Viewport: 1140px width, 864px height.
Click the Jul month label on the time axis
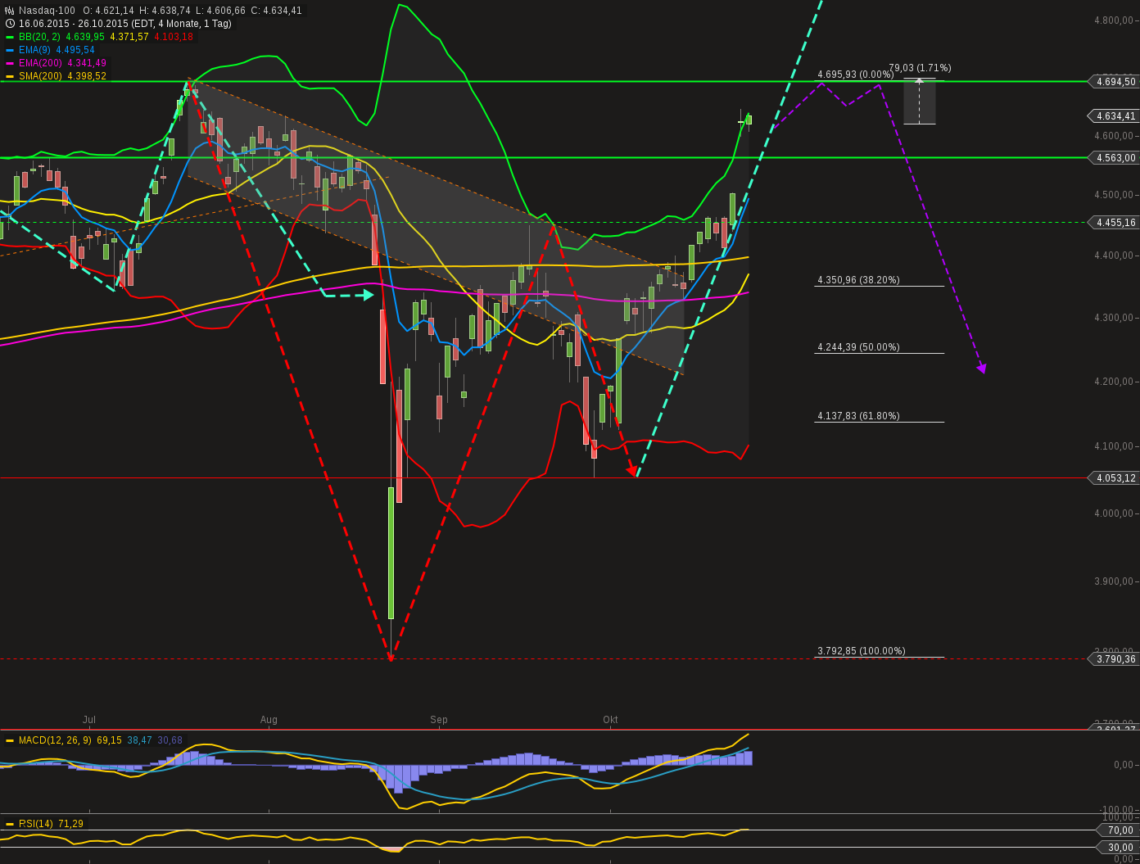[89, 720]
